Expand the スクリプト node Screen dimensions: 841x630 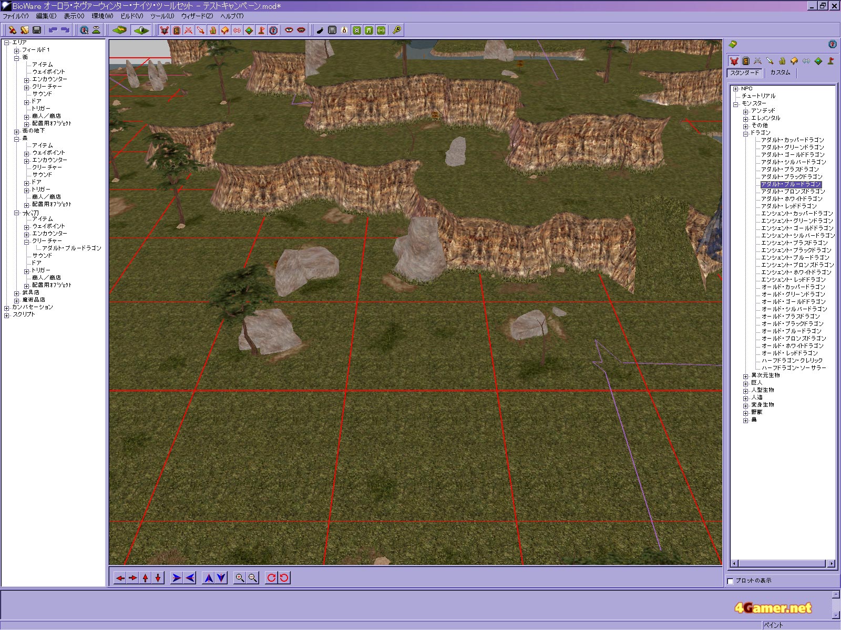click(7, 315)
